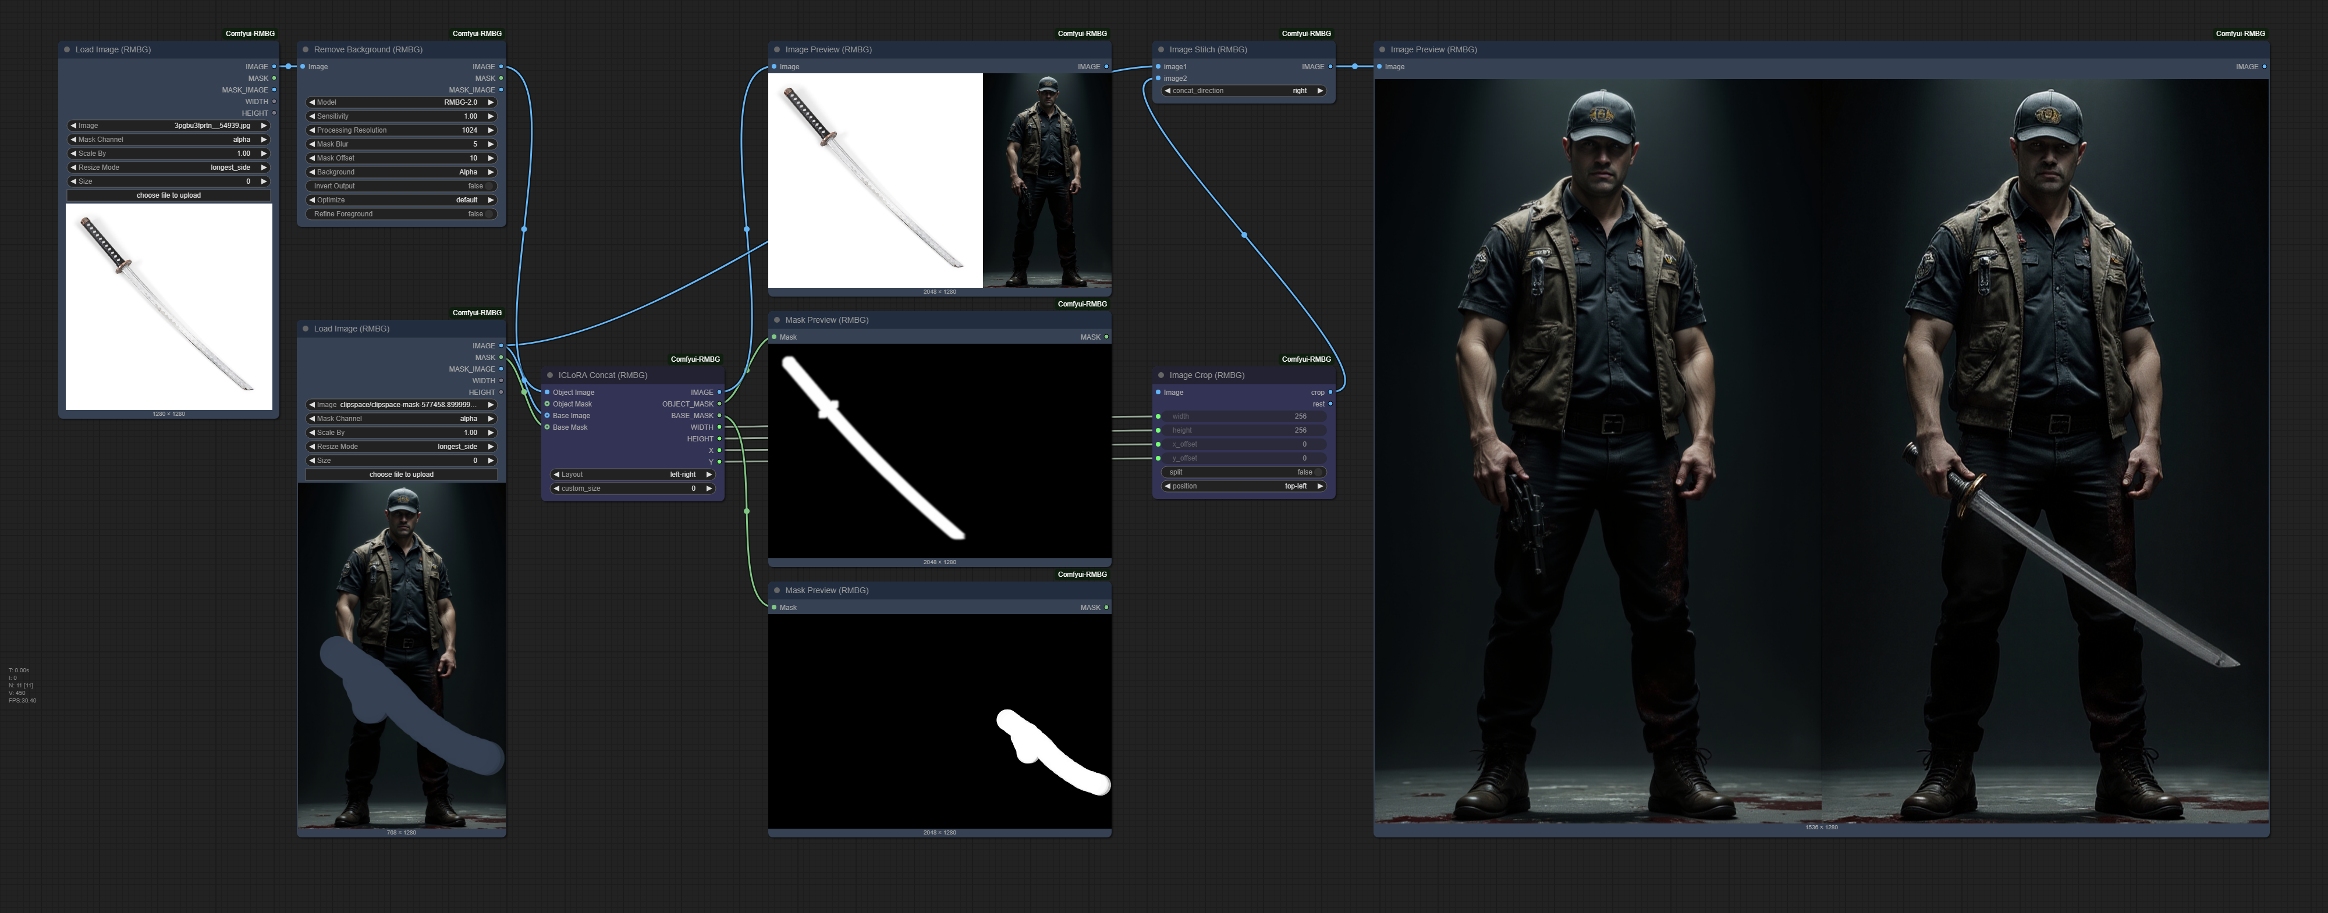The height and width of the screenshot is (913, 2328).
Task: Click choose file to upload on top Load Image
Action: point(168,194)
